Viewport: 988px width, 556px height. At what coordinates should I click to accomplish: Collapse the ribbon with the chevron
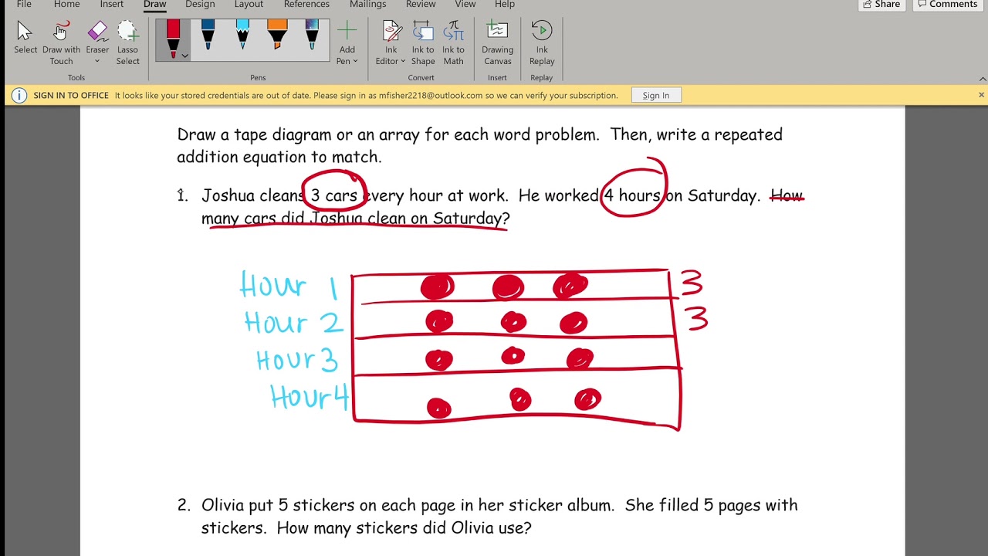[983, 79]
